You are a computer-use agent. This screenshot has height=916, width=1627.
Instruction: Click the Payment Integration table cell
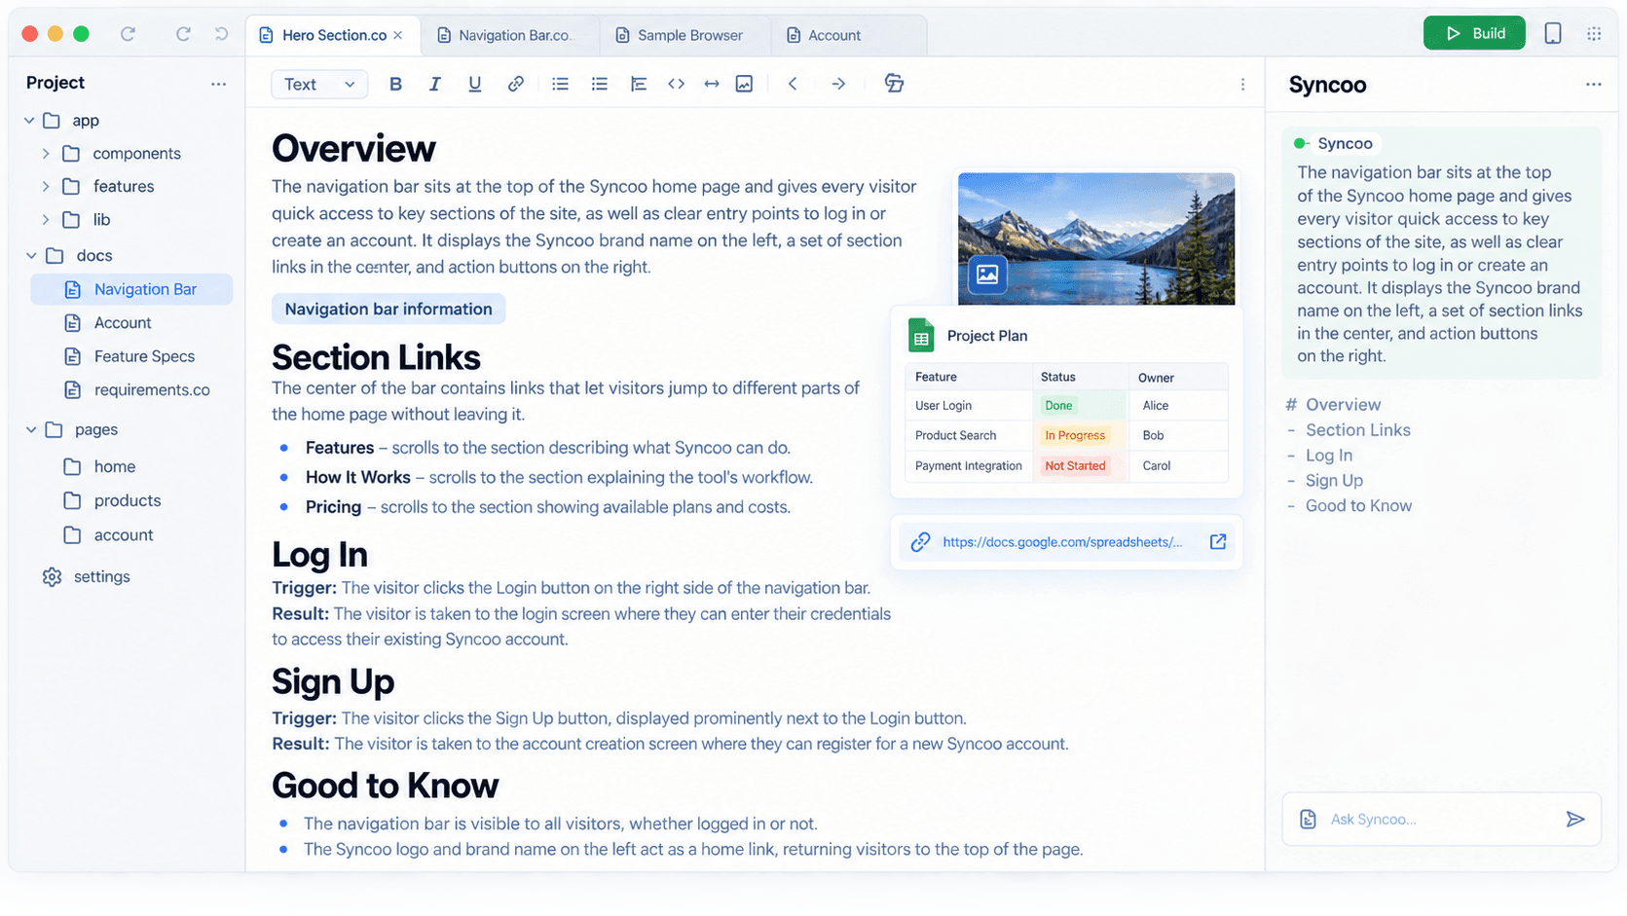pyautogui.click(x=968, y=466)
